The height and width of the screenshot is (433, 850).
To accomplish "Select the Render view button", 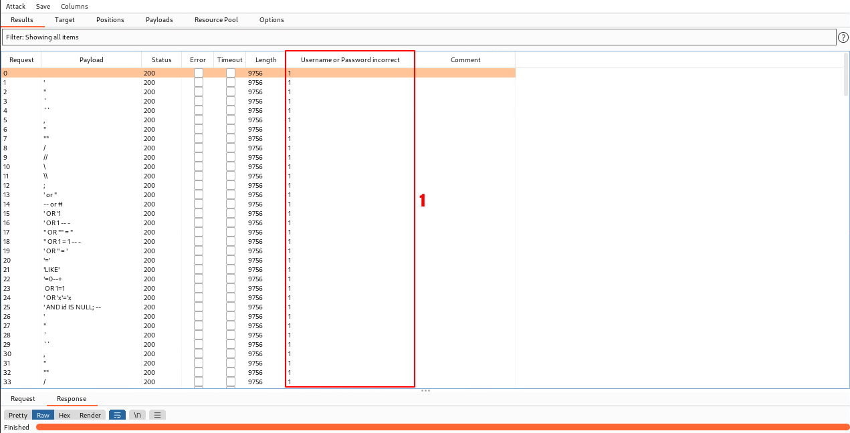I will (90, 415).
